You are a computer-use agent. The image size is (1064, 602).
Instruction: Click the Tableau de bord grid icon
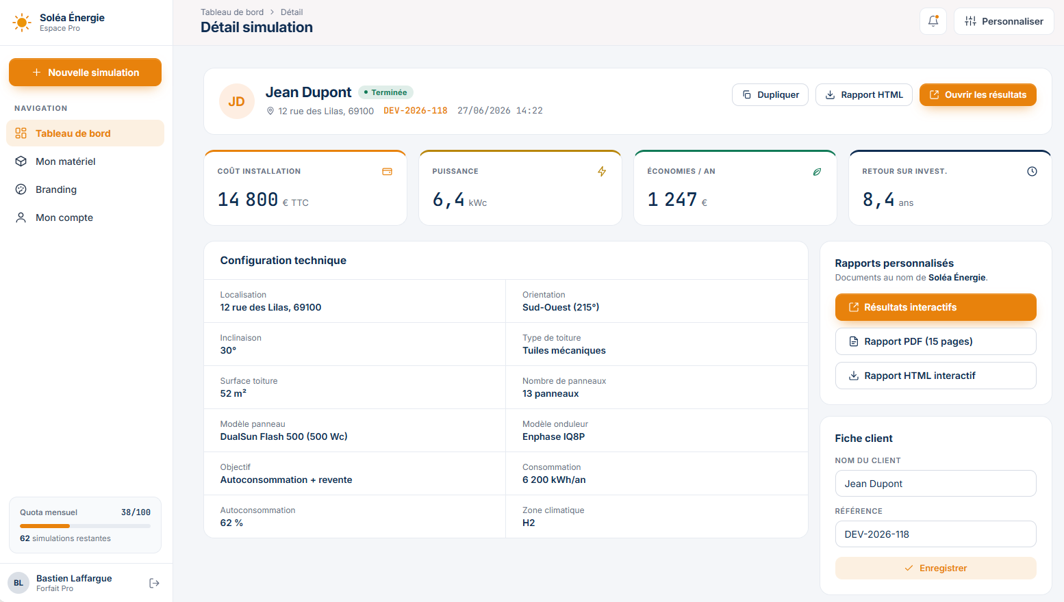[21, 133]
